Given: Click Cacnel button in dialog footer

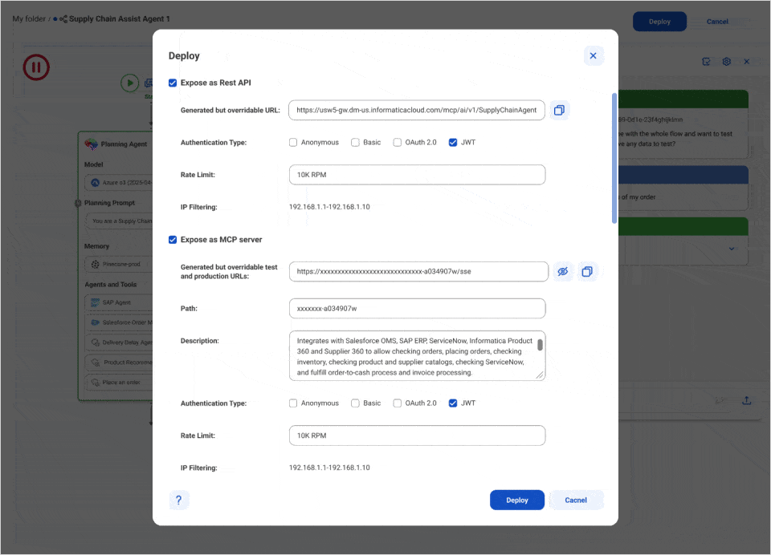Looking at the screenshot, I should click(x=576, y=500).
